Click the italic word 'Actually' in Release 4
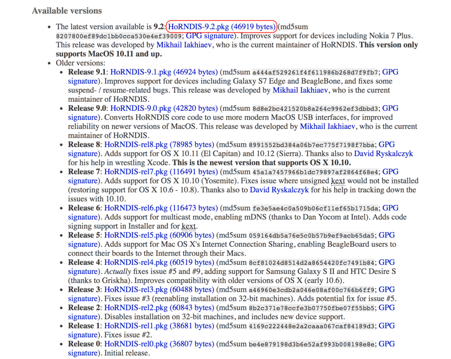 coord(118,272)
